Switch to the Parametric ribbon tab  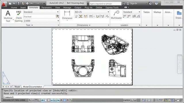click(x=47, y=7)
